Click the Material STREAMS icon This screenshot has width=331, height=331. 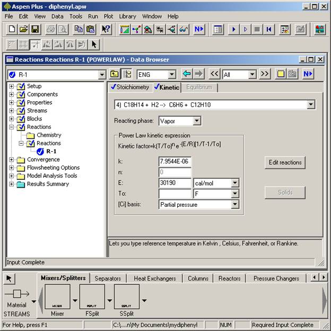click(16, 294)
